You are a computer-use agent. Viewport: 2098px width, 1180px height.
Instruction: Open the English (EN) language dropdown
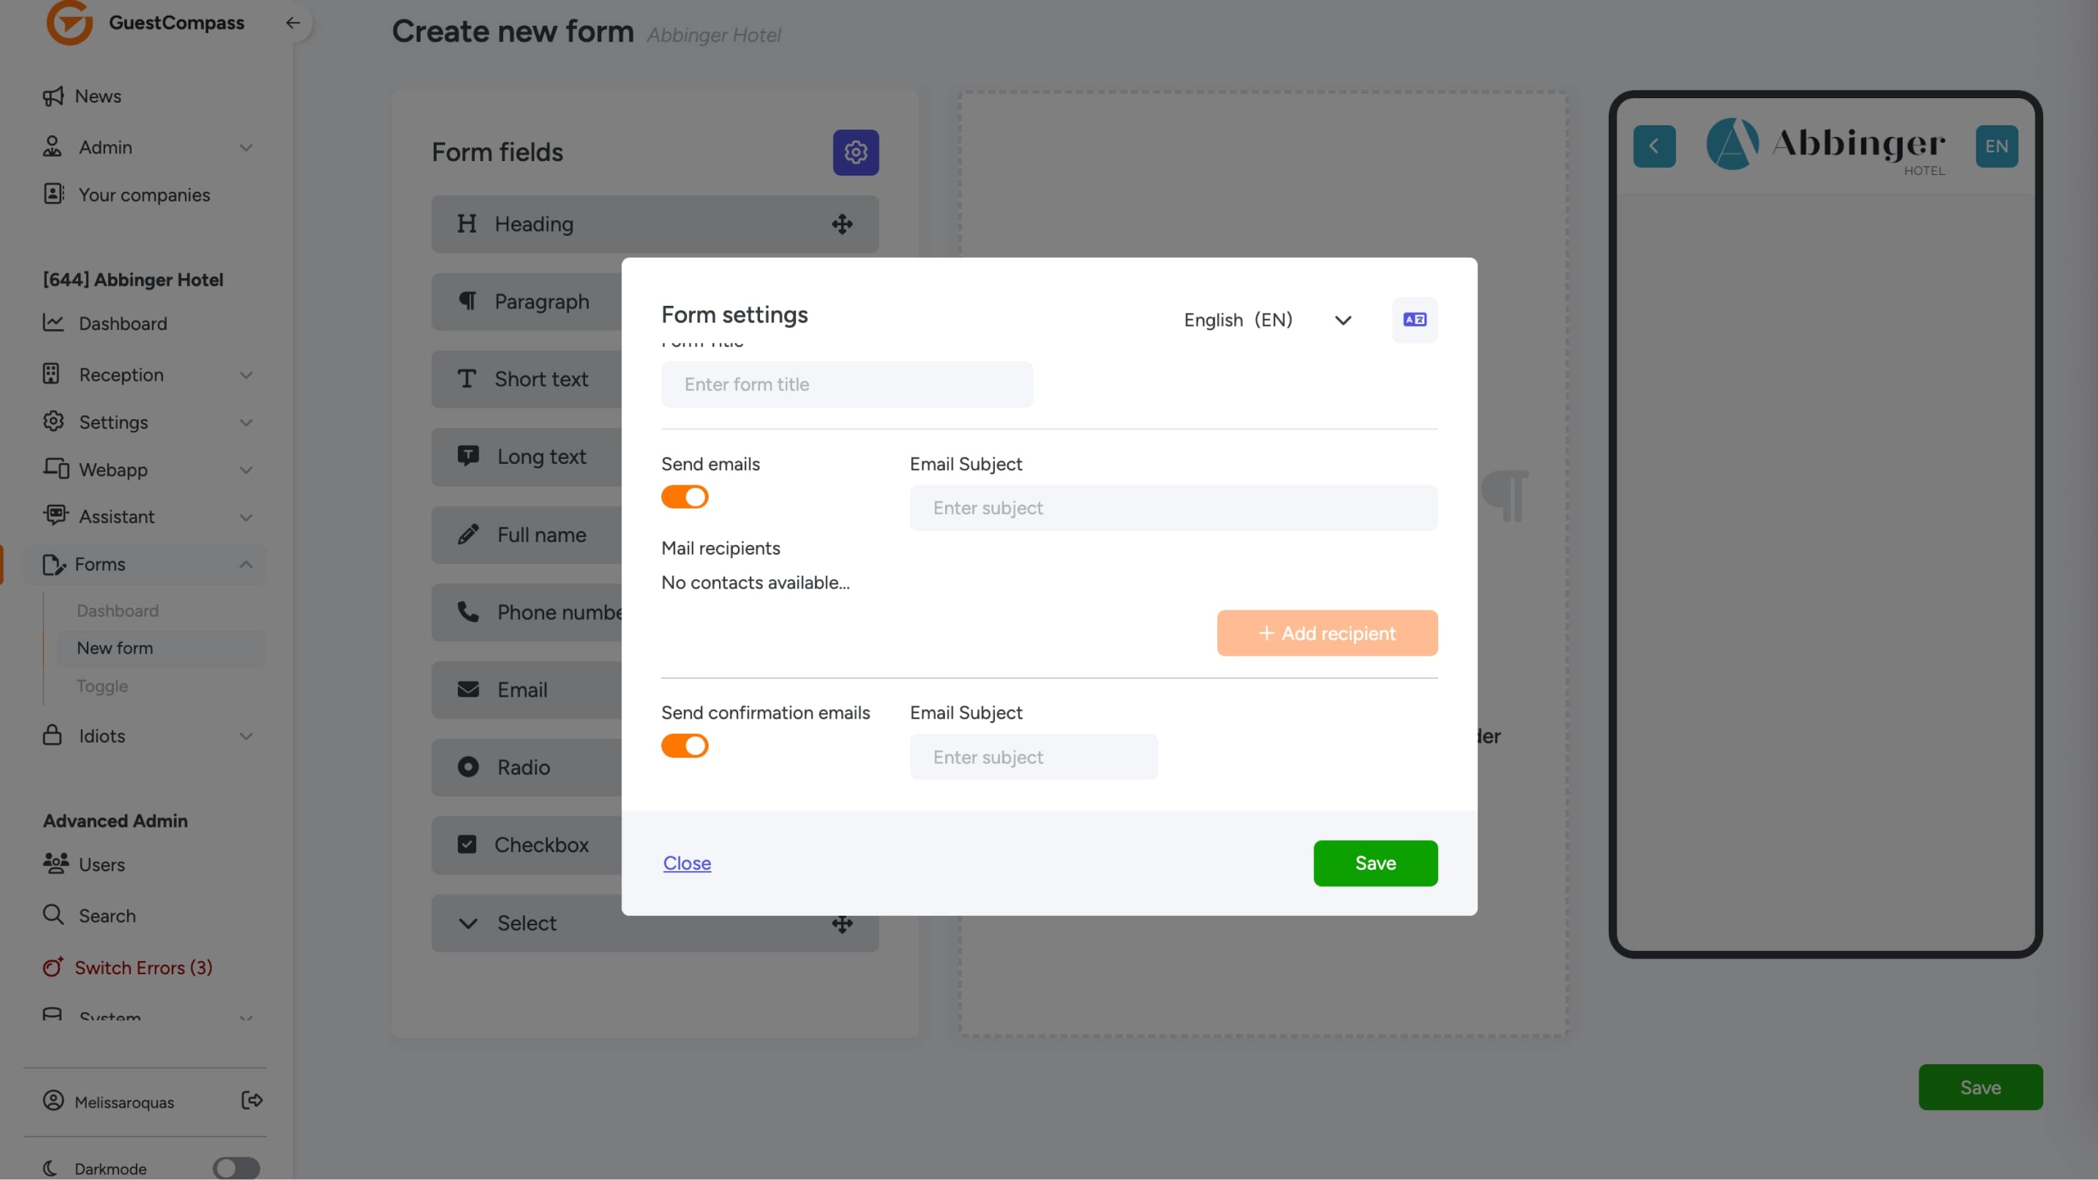[x=1267, y=320]
